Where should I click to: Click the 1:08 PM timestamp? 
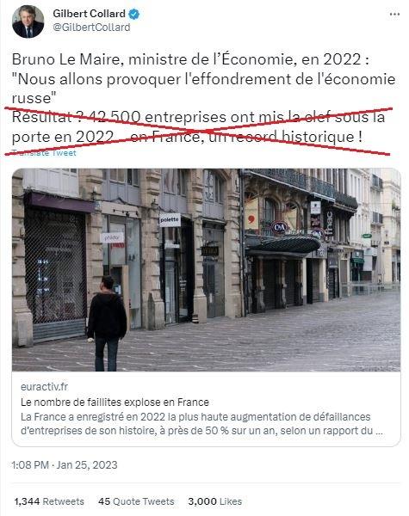coord(30,465)
